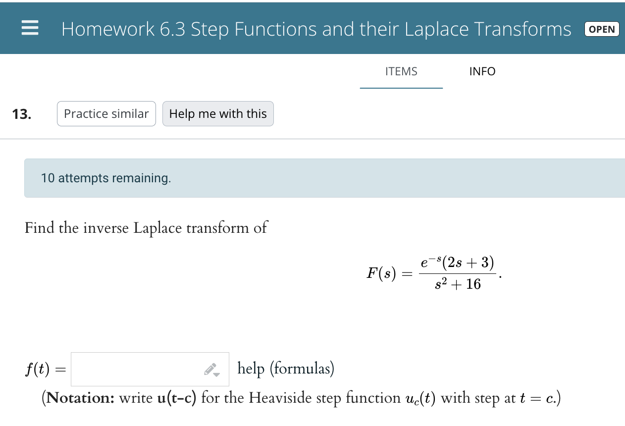
Task: Select the ITEMS tab
Action: tap(401, 71)
